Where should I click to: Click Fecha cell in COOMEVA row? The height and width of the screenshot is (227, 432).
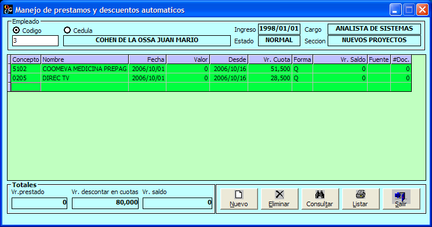[x=147, y=69]
